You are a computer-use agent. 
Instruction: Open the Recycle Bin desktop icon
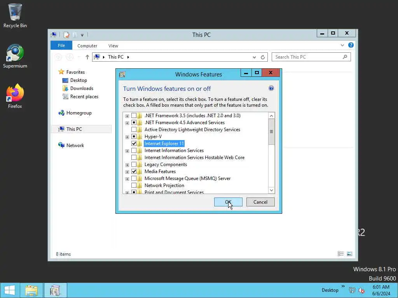point(15,16)
